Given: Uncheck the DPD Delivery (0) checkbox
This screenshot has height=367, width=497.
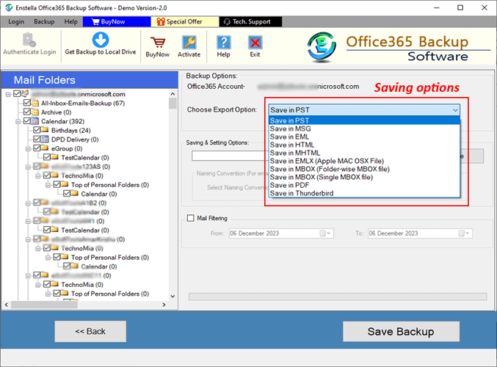Looking at the screenshot, I should pos(37,139).
